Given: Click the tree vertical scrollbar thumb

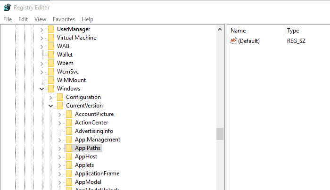Looking at the screenshot, I should [x=220, y=134].
